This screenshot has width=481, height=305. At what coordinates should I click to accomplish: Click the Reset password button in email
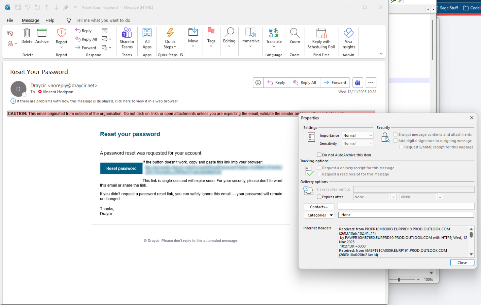(x=121, y=168)
